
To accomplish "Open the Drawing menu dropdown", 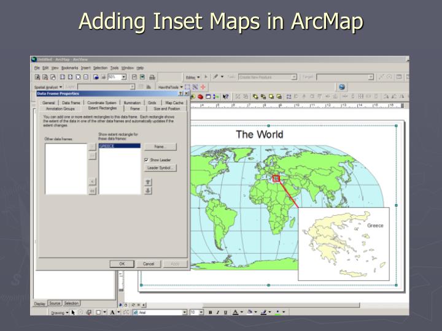I will click(x=59, y=312).
